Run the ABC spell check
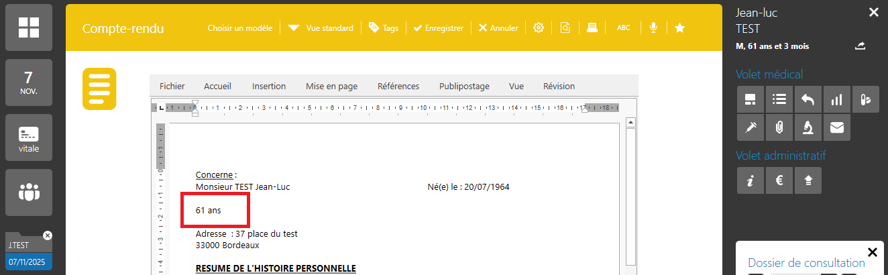The width and height of the screenshot is (888, 275). click(x=623, y=27)
